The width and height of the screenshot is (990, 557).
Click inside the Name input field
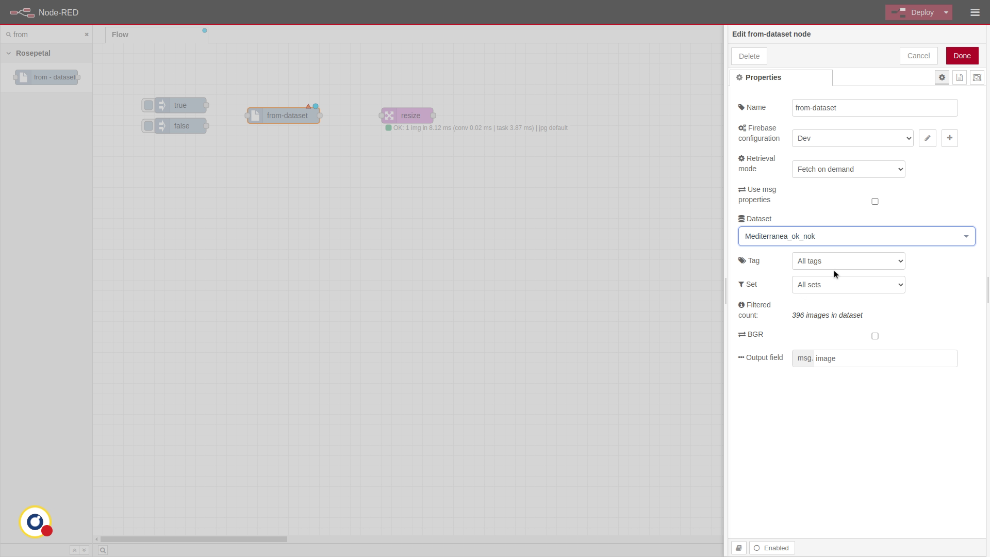pos(874,108)
